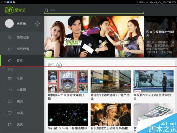177x133 pixels.
Task: Open 播放记录 in the sidebar
Action: pyautogui.click(x=22, y=37)
